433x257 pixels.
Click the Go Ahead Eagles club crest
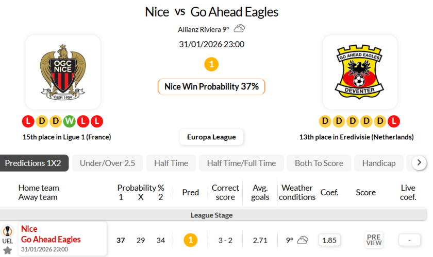360,72
